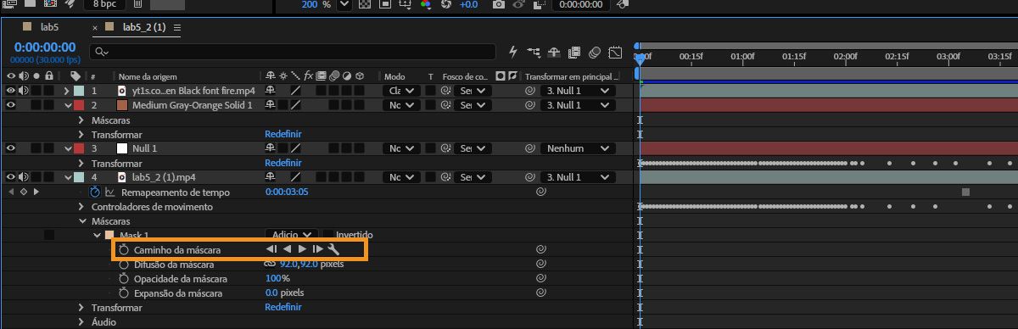Image resolution: width=1018 pixels, height=329 pixels.
Task: Click stopwatch for Expansão da máscara
Action: 124,293
